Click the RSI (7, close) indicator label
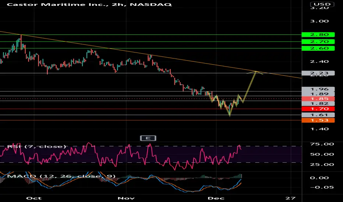 pos(36,146)
